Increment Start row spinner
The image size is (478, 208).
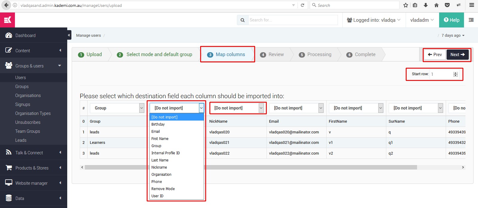(456, 73)
